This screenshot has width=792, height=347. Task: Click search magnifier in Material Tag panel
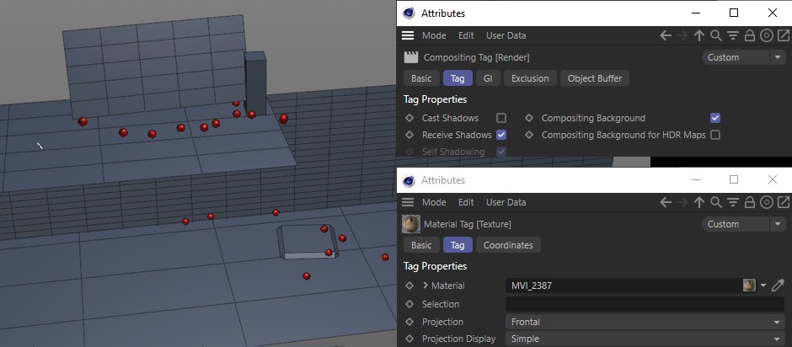[x=715, y=202]
